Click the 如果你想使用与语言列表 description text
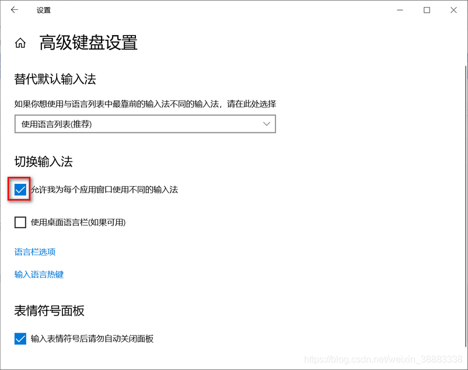 coord(145,104)
